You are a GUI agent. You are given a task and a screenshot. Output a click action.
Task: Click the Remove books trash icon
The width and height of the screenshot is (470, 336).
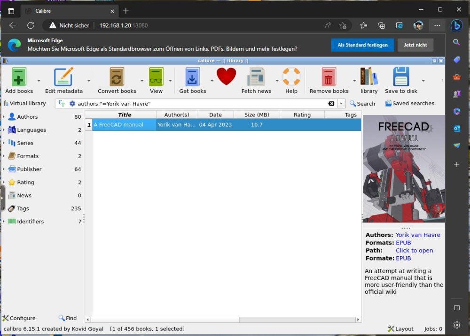[329, 77]
